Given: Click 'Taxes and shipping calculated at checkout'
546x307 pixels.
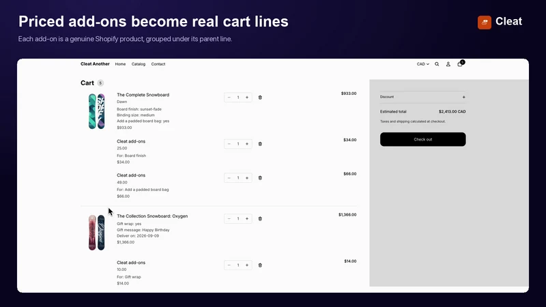Looking at the screenshot, I should coord(413,121).
